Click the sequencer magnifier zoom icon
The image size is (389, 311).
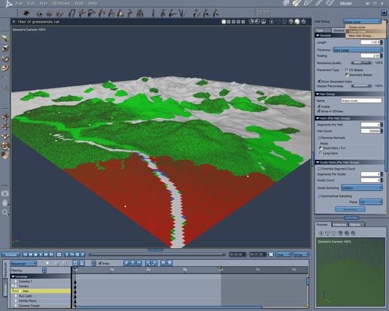pyautogui.click(x=64, y=263)
